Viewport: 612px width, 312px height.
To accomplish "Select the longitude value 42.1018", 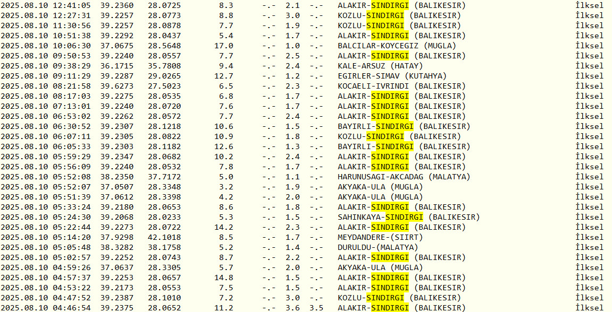I will [x=164, y=238].
